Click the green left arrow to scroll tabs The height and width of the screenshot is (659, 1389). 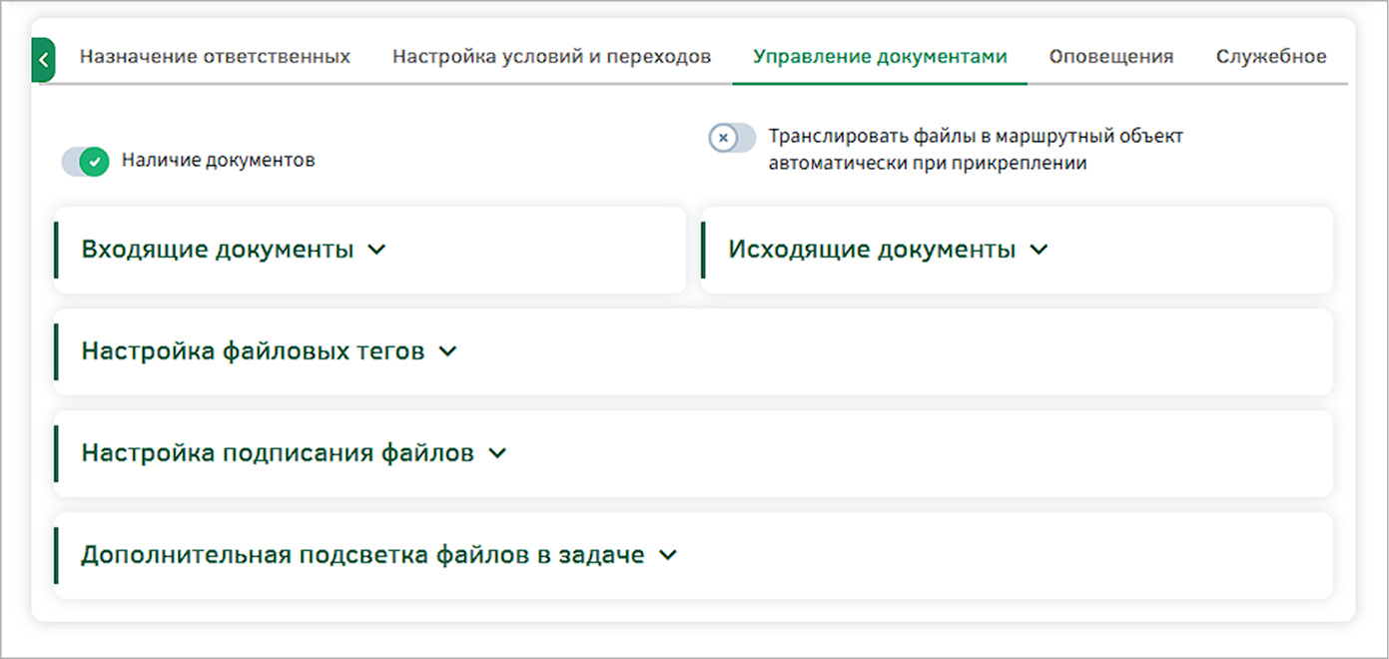coord(43,60)
